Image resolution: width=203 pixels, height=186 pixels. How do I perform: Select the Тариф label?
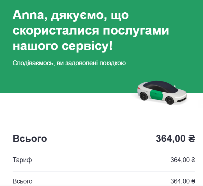coord(22,160)
